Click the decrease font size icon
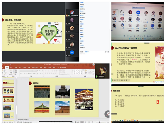The width and height of the screenshot is (166, 125). [x=40, y=71]
